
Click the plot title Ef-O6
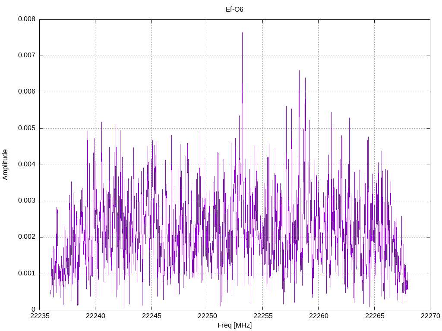click(234, 9)
